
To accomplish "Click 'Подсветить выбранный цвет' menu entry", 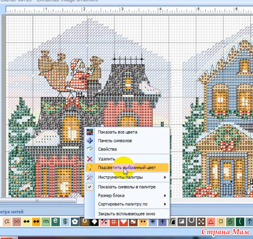I will point(127,168).
